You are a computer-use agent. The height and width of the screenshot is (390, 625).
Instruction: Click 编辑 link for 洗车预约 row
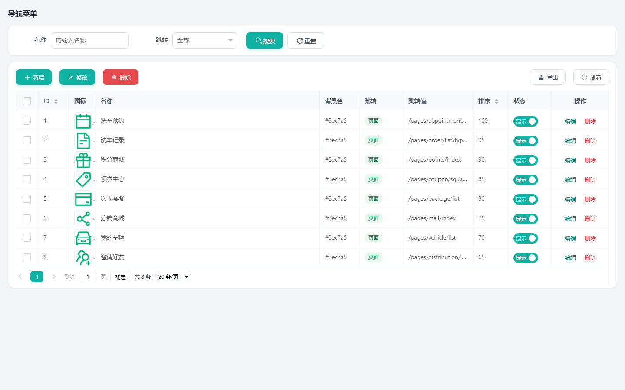[x=570, y=121]
